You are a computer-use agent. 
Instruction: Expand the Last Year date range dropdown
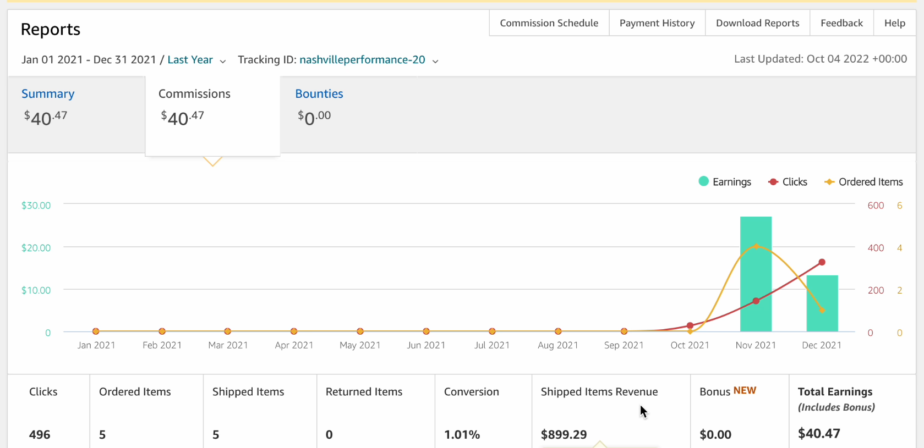222,61
